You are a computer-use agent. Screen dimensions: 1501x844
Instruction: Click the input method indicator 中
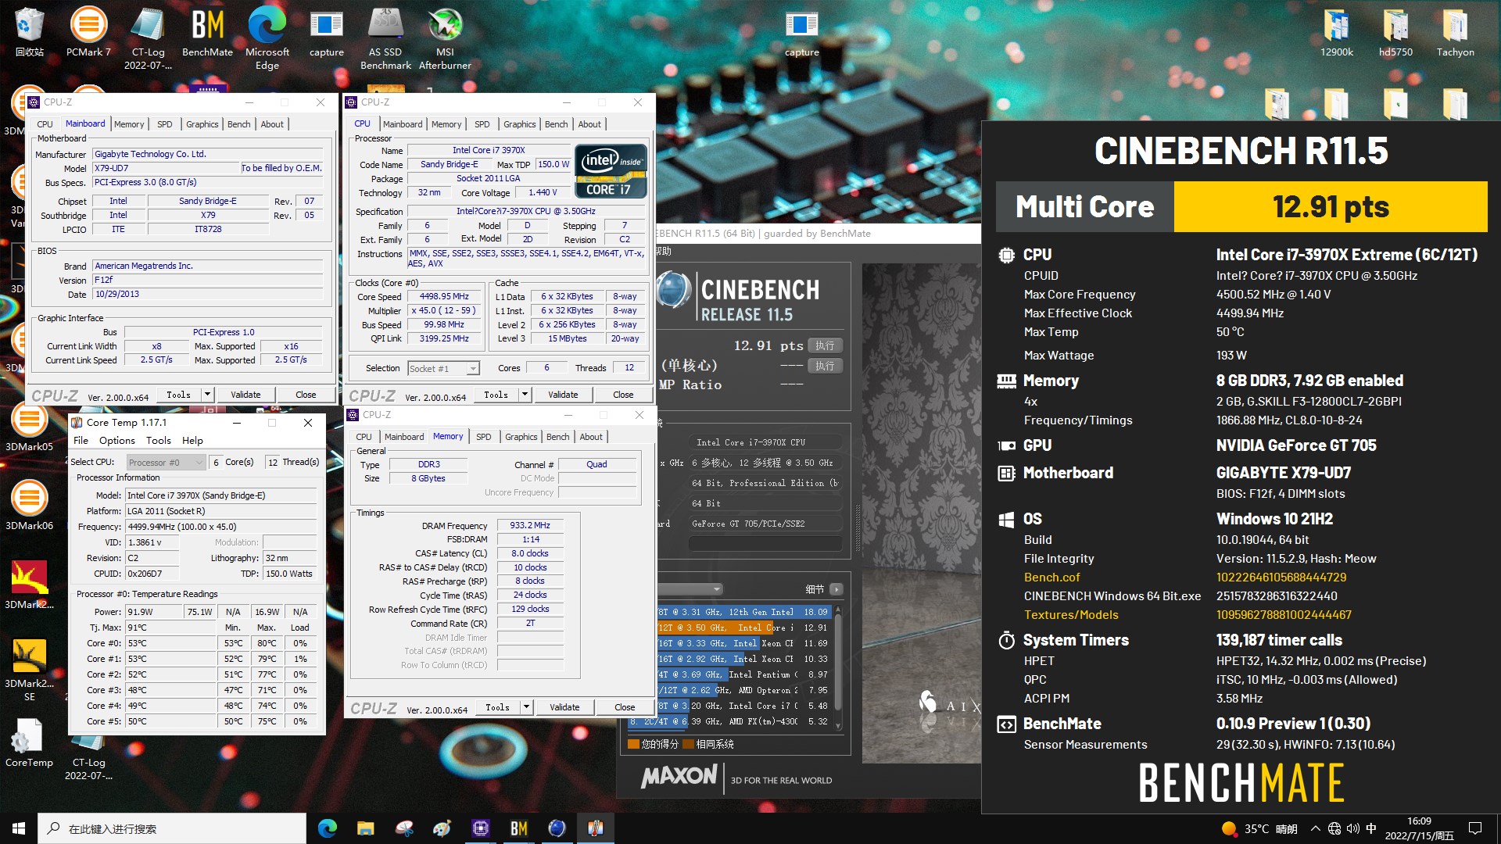[1371, 828]
